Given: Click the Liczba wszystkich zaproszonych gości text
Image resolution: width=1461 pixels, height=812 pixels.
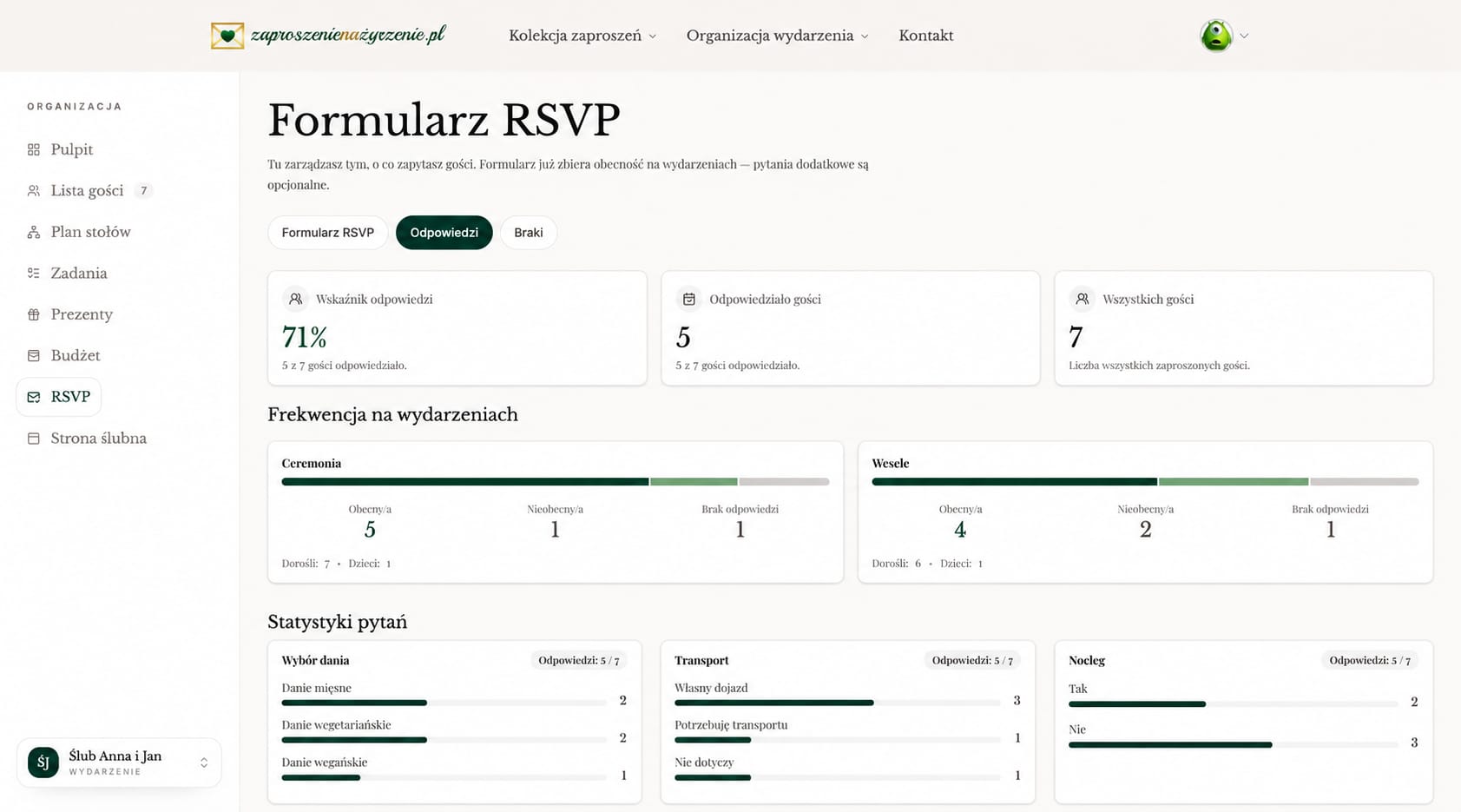Looking at the screenshot, I should click(x=1159, y=366).
